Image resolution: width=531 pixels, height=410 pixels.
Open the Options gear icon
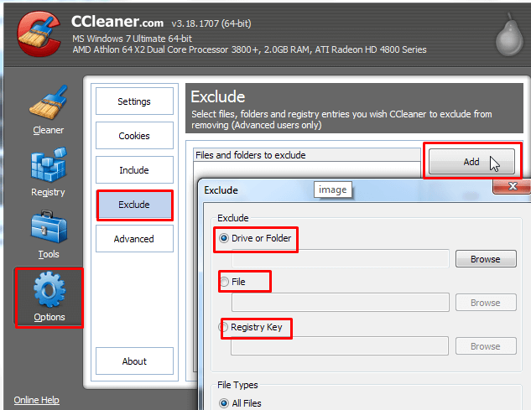[49, 289]
